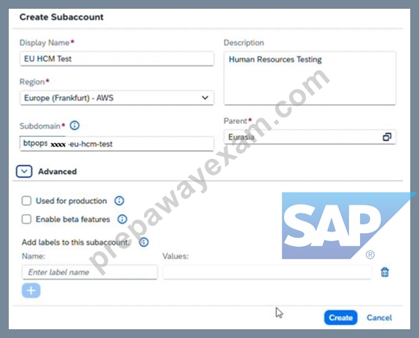Add a new label with plus button
419x338 pixels.
(x=31, y=291)
